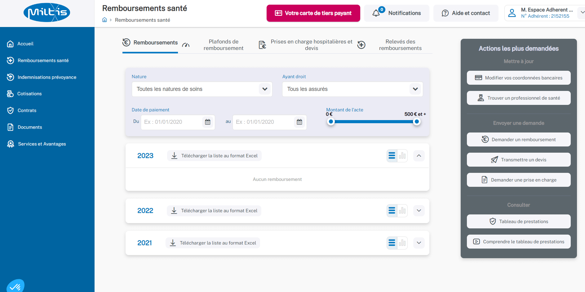The height and width of the screenshot is (292, 585).
Task: Expand the 2022 reimbursements section
Action: [419, 211]
